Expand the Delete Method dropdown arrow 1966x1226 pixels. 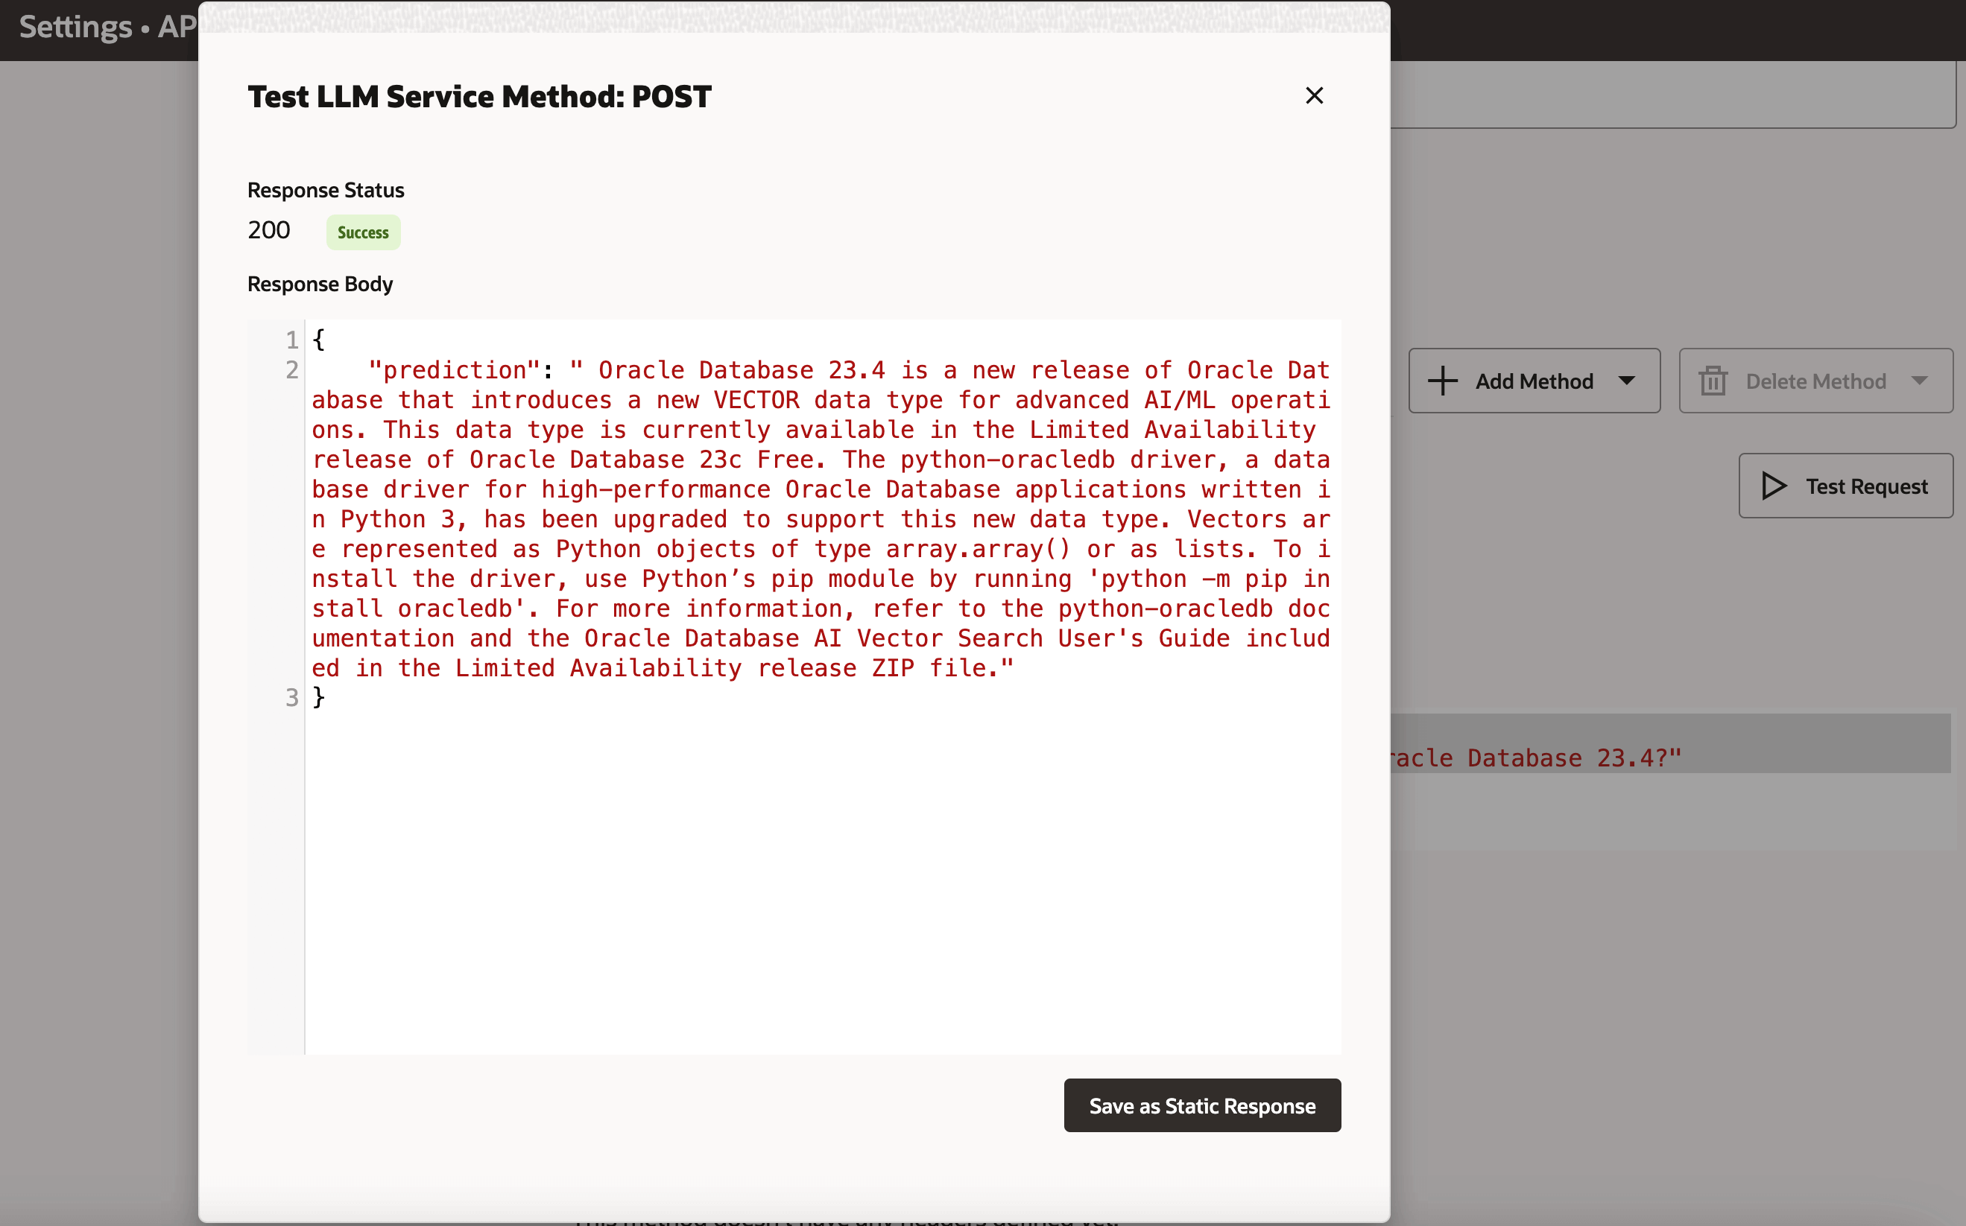coord(1919,381)
